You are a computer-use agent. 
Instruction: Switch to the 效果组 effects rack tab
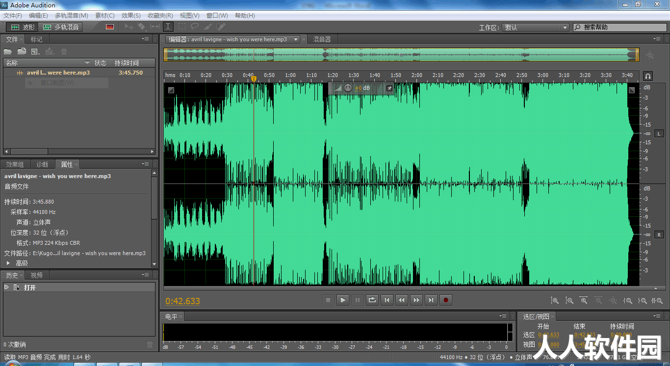pyautogui.click(x=15, y=164)
